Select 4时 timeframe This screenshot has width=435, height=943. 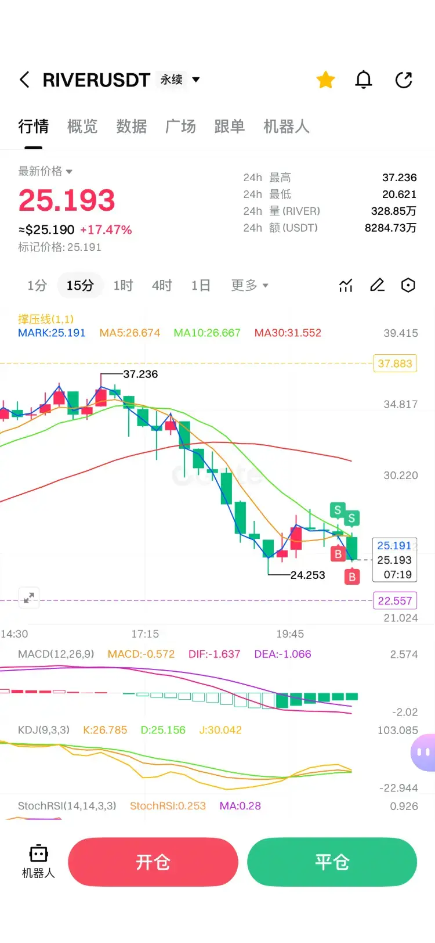point(162,285)
